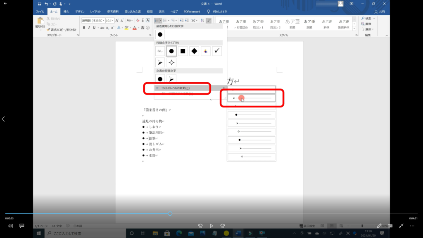Apply bold formatting with B button

(x=84, y=28)
